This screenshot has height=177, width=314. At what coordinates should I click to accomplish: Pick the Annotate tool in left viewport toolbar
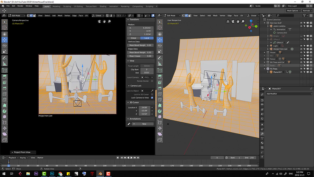[4, 58]
